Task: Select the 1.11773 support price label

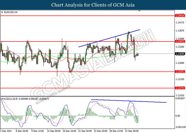Action: point(180,88)
